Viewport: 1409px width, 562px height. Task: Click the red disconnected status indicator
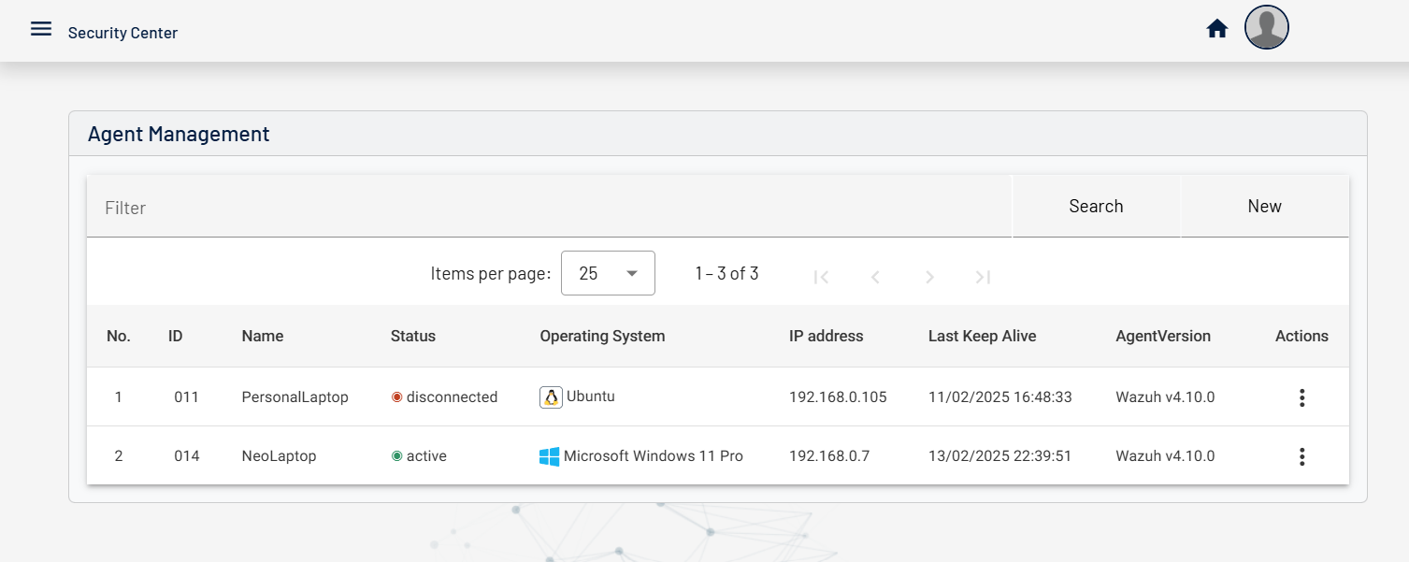[396, 397]
